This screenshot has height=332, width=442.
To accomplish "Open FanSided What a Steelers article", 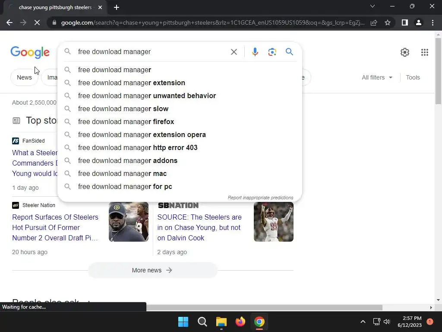I will pyautogui.click(x=35, y=163).
